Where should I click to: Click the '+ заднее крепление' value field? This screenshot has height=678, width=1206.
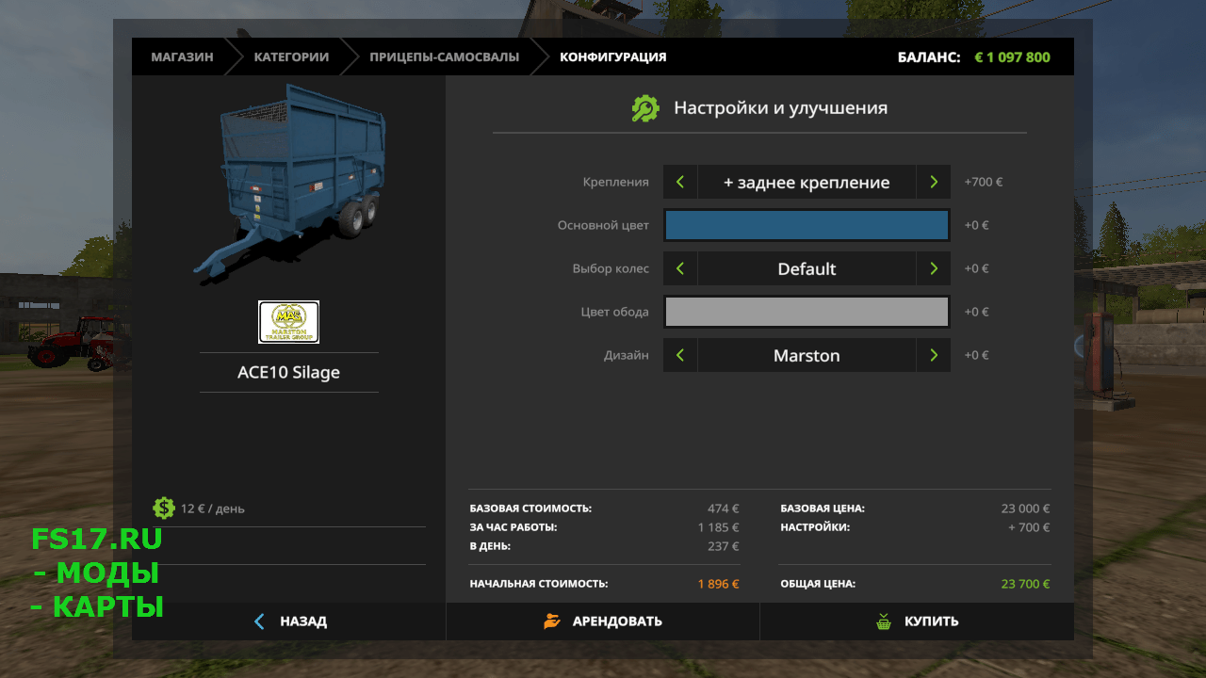tap(807, 182)
